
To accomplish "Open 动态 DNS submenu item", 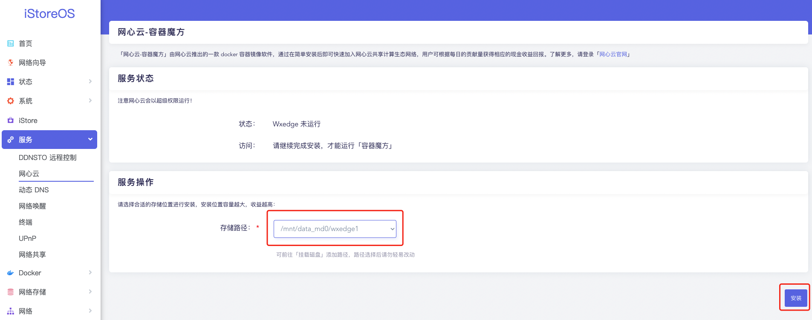I will pos(34,190).
